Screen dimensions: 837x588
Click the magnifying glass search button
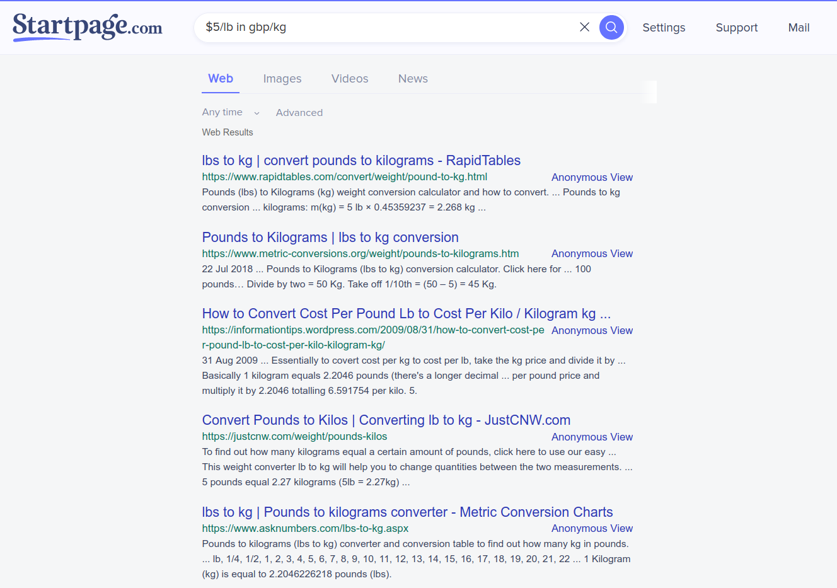(611, 27)
